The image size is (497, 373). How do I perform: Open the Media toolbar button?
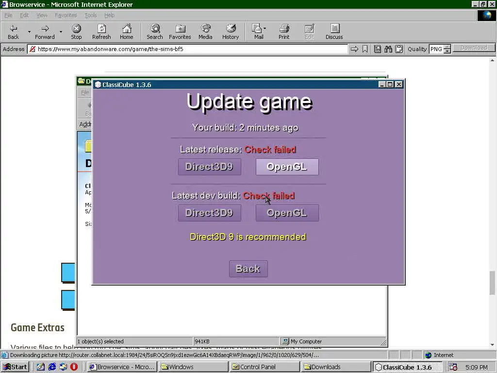(x=205, y=32)
